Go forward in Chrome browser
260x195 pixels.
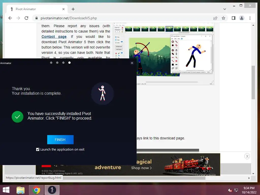(x=18, y=18)
